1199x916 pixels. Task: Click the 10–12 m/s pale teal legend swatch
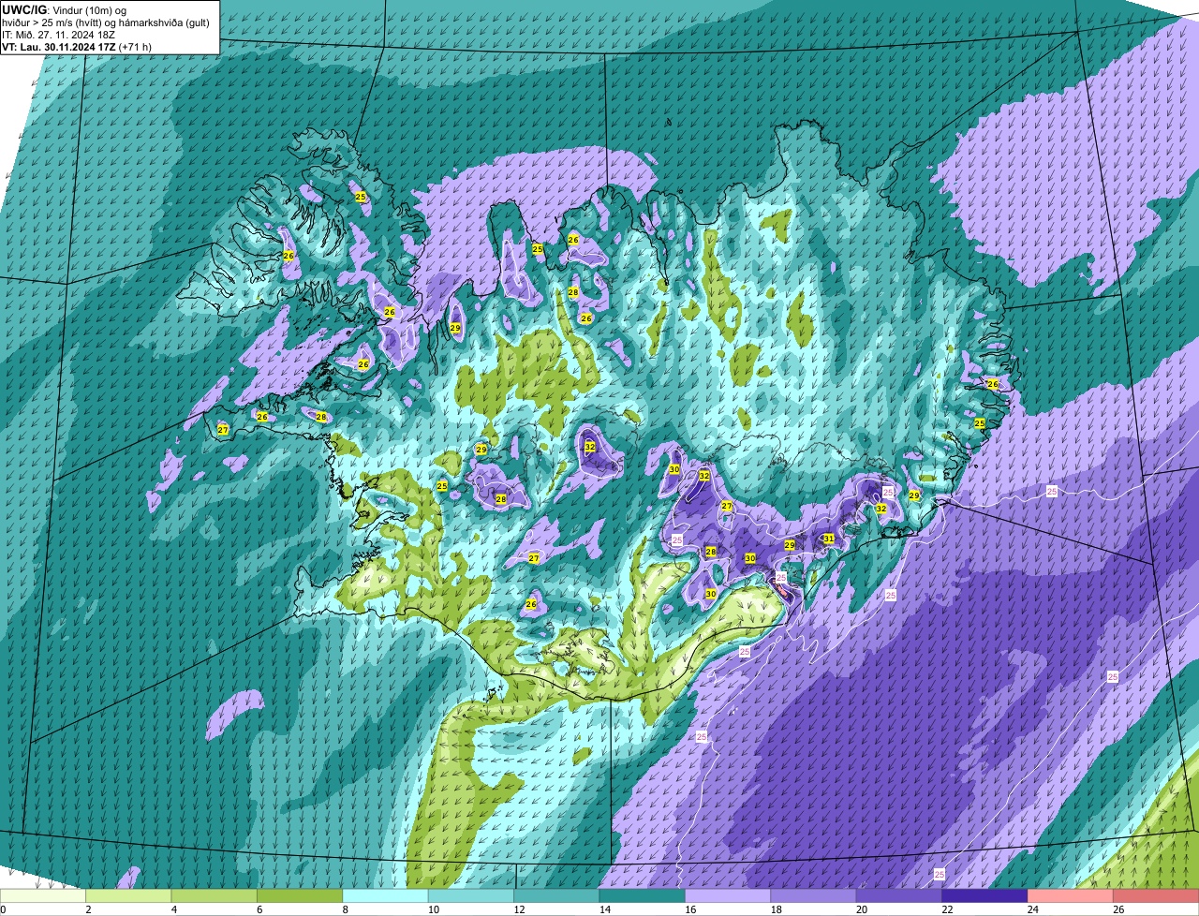coord(471,895)
